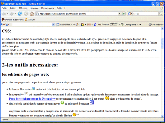Click the CSS: heading

click(7, 31)
